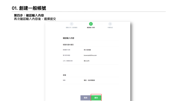Viewport: 180px width, 101px height.
Task: Click the 帳號的基本資訊 section heading
Action: (x=68, y=45)
